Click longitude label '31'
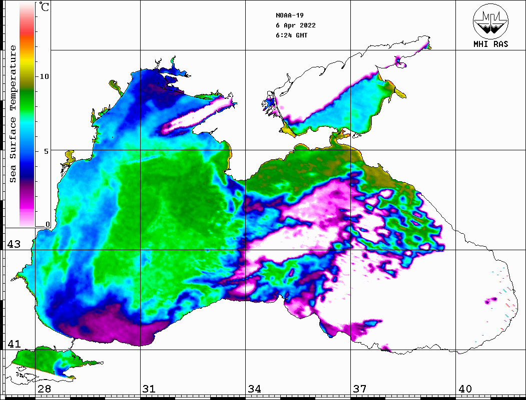The width and height of the screenshot is (526, 400). click(149, 389)
